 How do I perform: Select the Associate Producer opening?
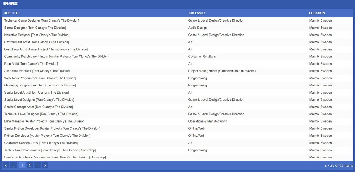[x=37, y=71]
